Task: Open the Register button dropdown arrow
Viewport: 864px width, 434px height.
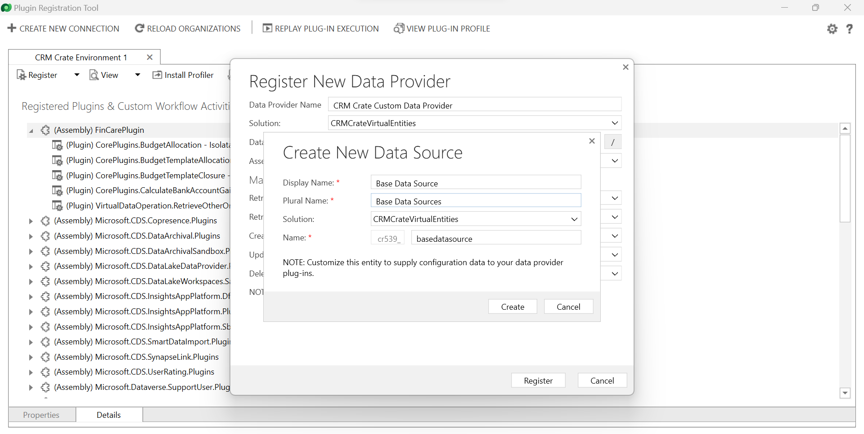Action: point(76,75)
